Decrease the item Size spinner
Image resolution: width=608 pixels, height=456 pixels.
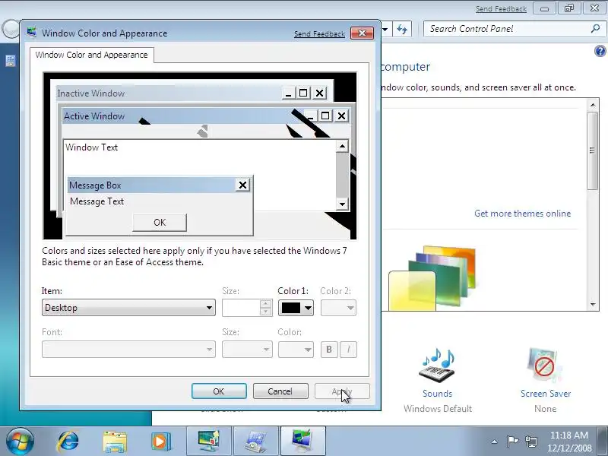coord(265,312)
